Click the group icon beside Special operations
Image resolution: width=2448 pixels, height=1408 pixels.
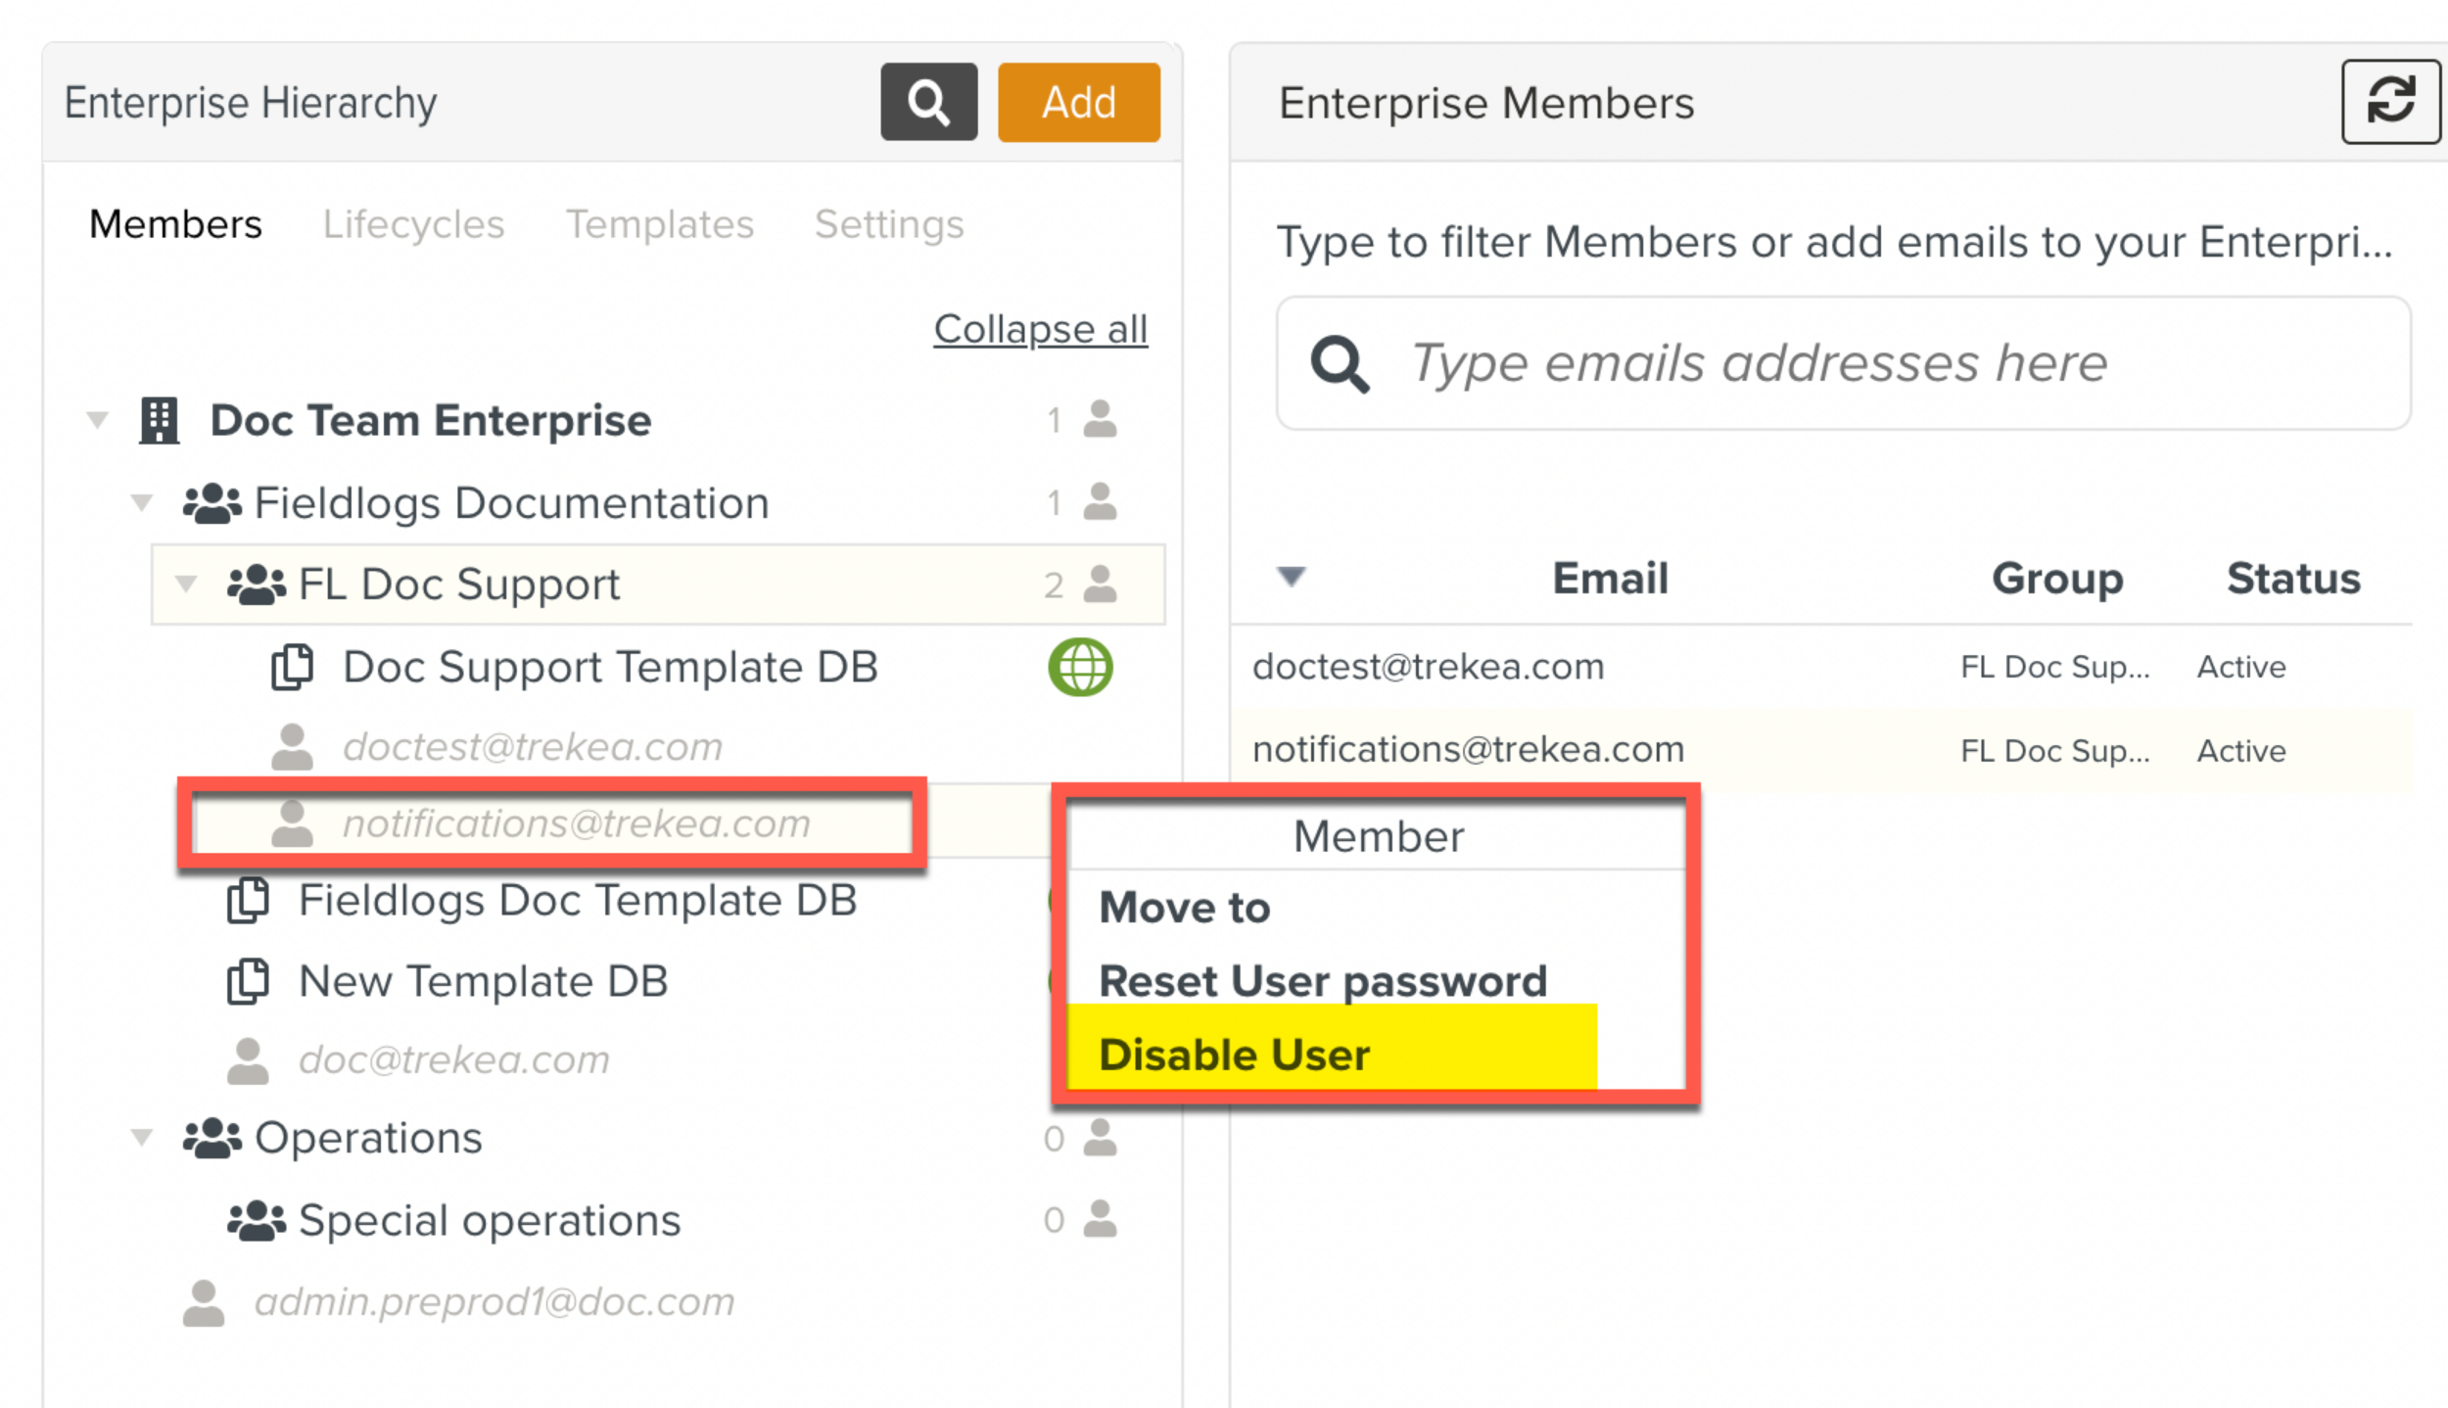[256, 1220]
